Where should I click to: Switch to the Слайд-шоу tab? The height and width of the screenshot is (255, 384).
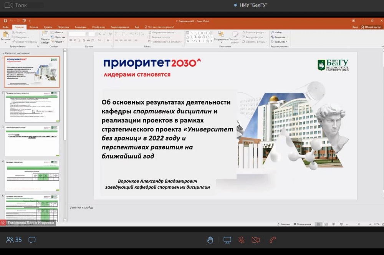point(99,27)
